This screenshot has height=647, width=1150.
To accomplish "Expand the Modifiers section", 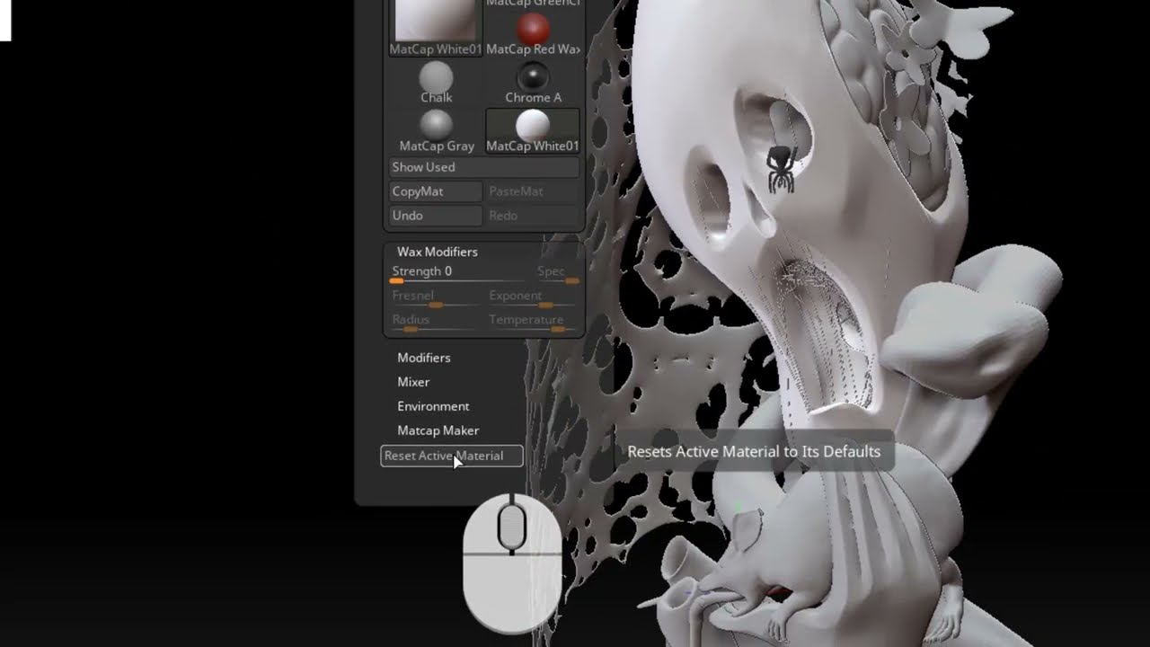I will 424,358.
